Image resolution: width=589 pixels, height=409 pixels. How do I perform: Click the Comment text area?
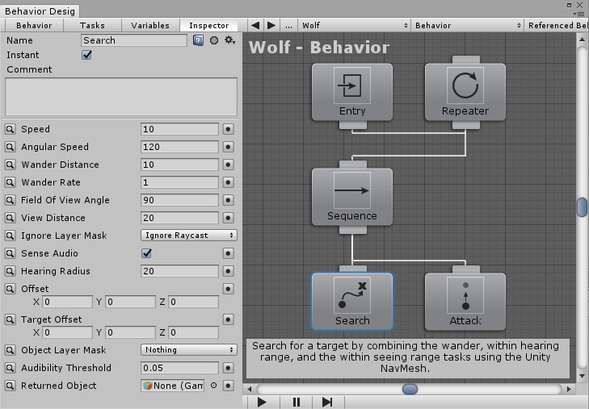pos(121,97)
